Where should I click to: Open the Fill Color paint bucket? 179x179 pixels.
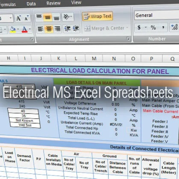click(x=13, y=30)
